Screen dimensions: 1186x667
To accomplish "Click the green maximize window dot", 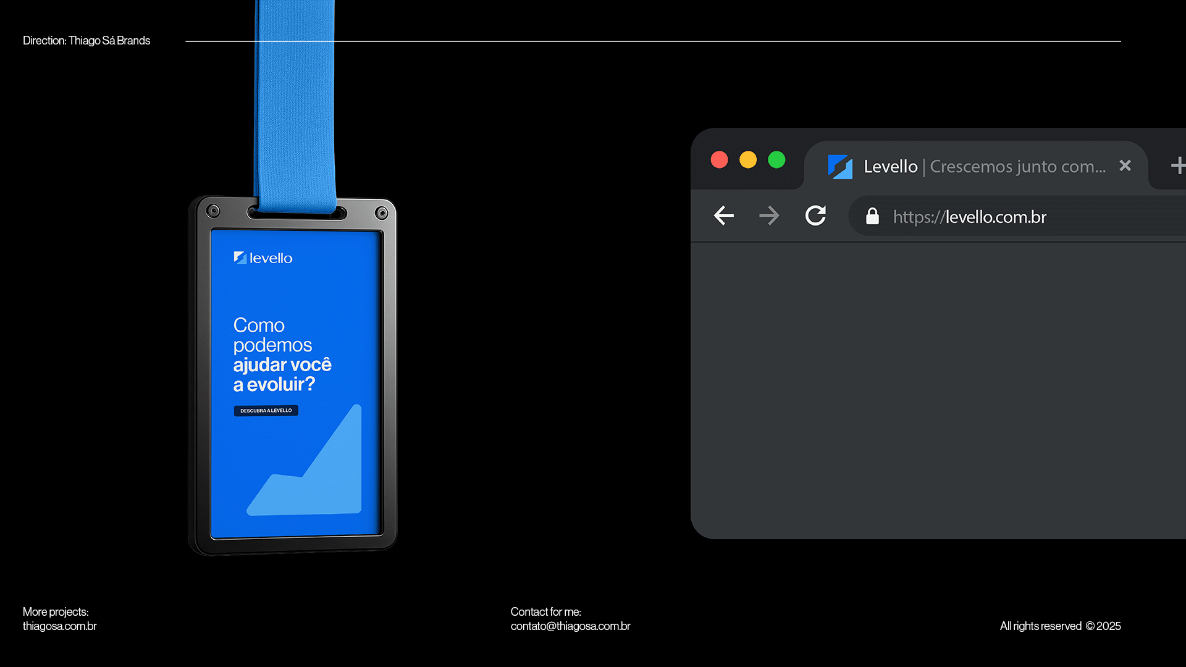I will pyautogui.click(x=776, y=160).
